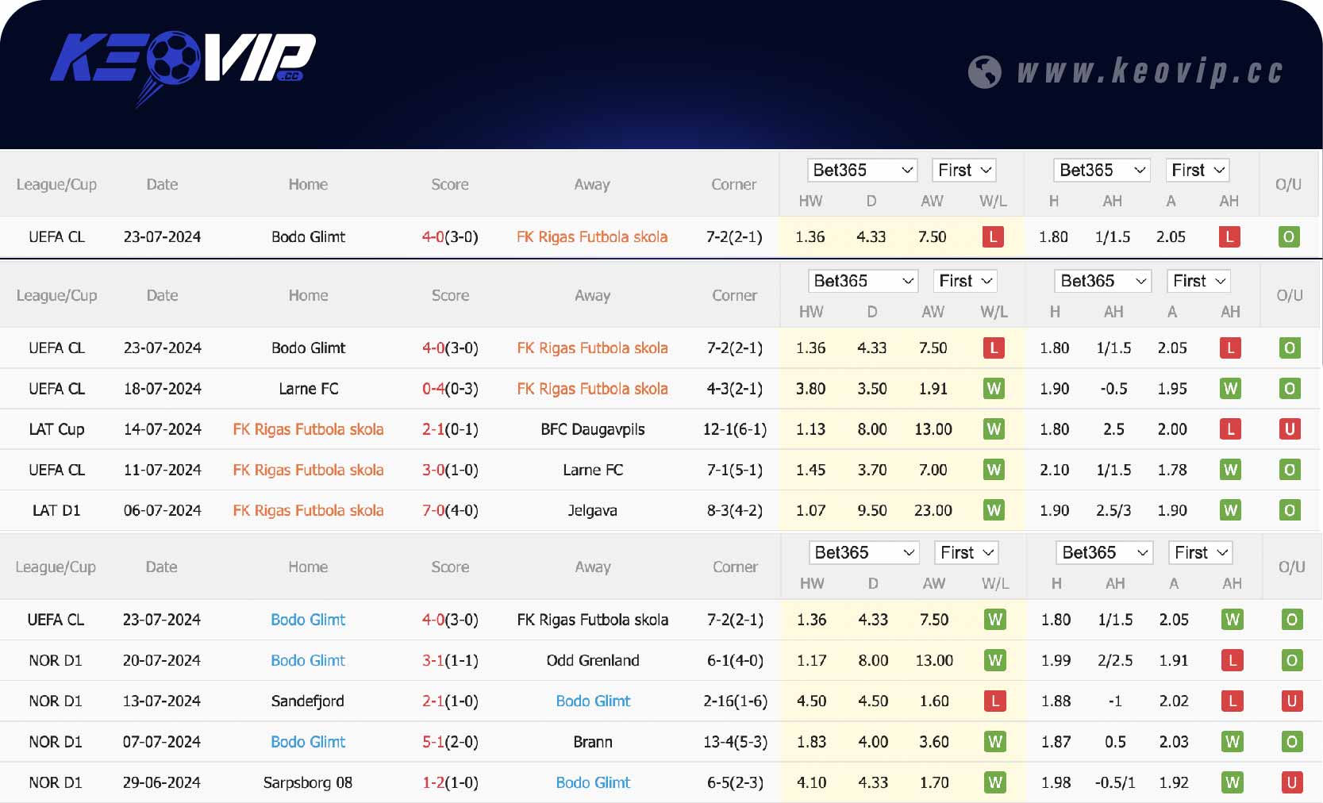Expand the topmost table's rightmost First dropdown
The width and height of the screenshot is (1323, 803).
pyautogui.click(x=1198, y=171)
